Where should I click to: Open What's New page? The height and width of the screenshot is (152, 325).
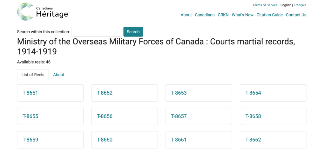(242, 15)
